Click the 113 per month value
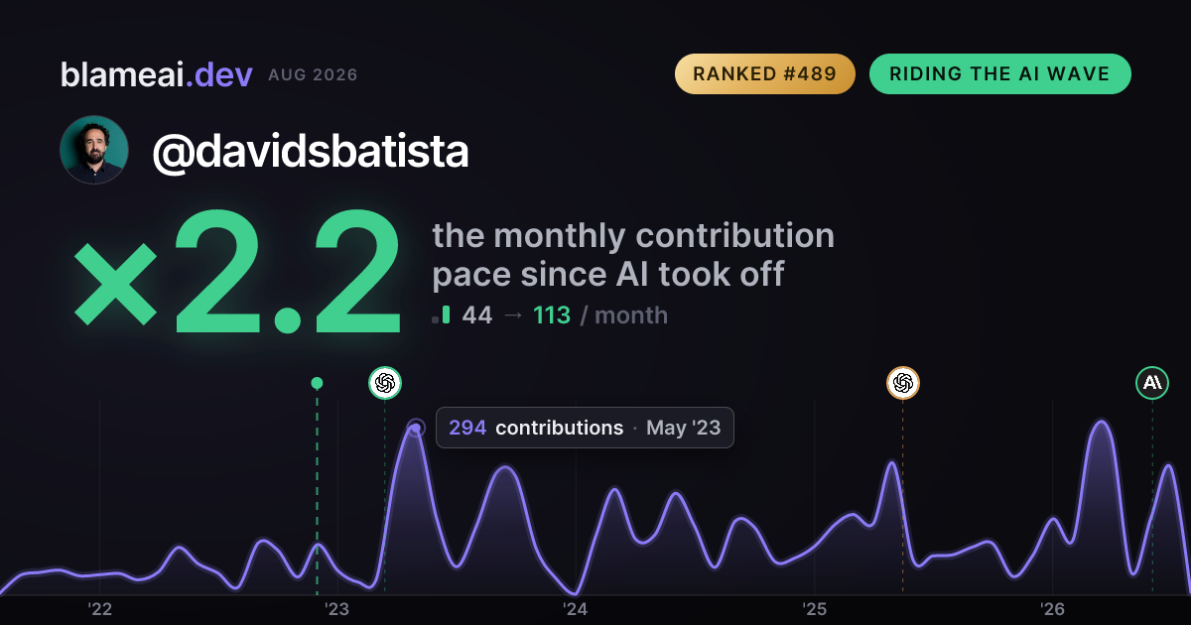Viewport: 1191px width, 625px height. (552, 315)
